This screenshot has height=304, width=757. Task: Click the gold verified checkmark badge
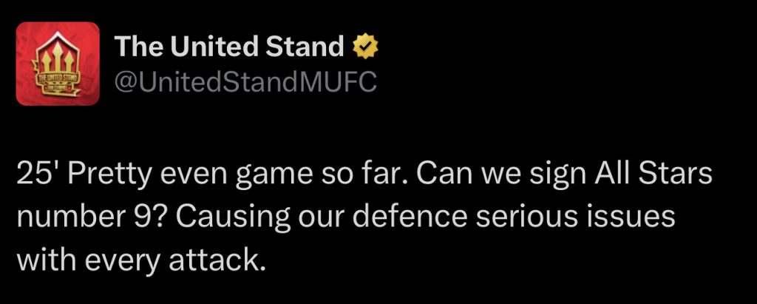tap(365, 47)
